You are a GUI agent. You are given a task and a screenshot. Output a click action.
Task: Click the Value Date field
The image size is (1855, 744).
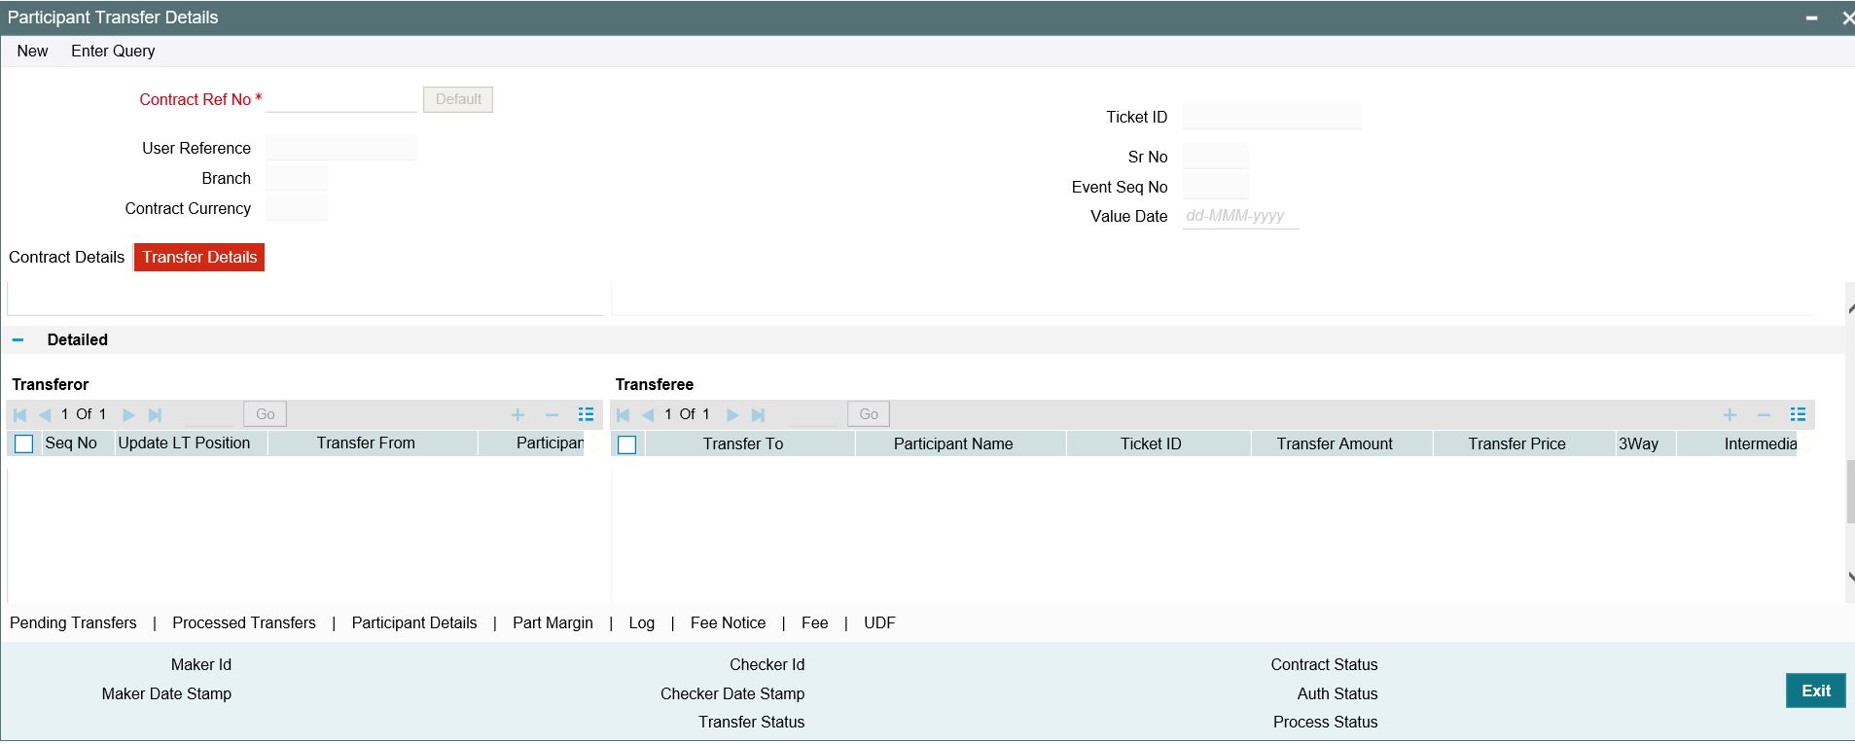tap(1241, 216)
